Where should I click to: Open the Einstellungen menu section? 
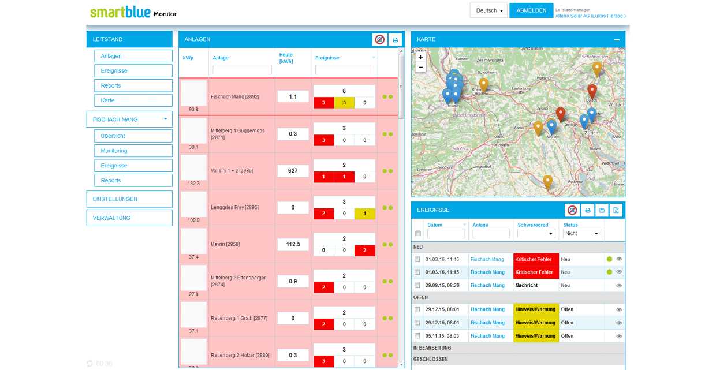(129, 199)
